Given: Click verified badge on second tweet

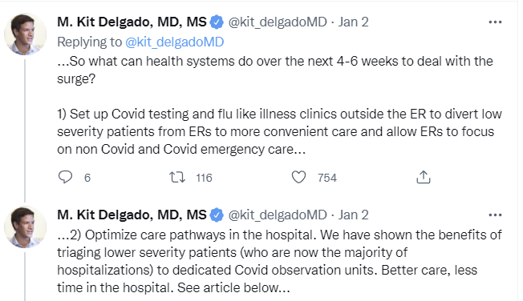Looking at the screenshot, I should pos(217,215).
